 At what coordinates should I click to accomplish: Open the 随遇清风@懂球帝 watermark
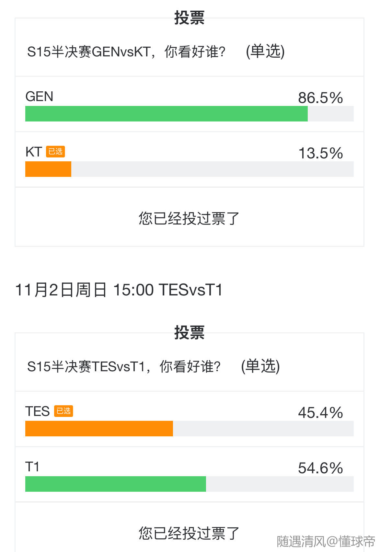coord(326,542)
